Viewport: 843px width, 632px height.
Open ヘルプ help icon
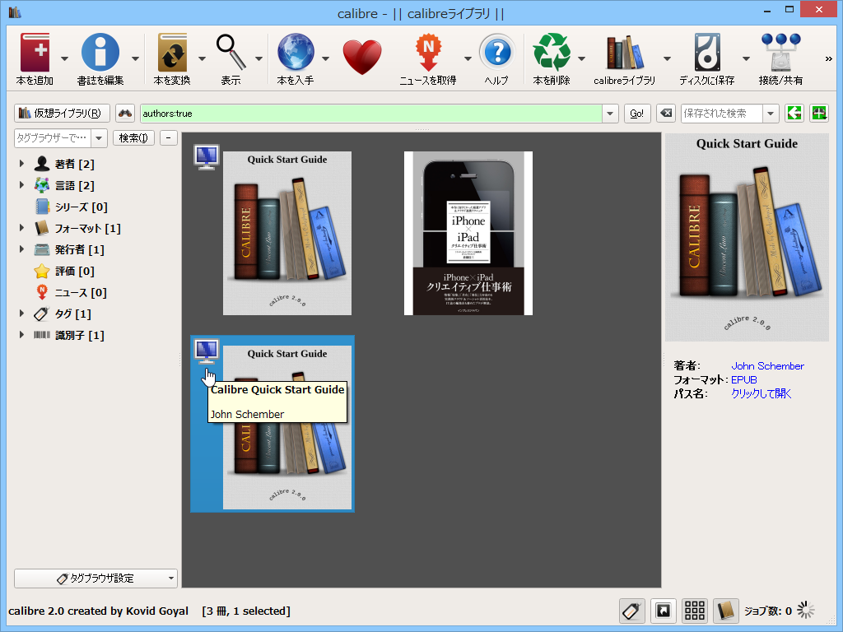(497, 53)
